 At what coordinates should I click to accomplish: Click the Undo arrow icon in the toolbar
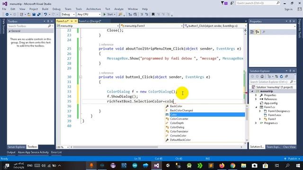(x=45, y=15)
